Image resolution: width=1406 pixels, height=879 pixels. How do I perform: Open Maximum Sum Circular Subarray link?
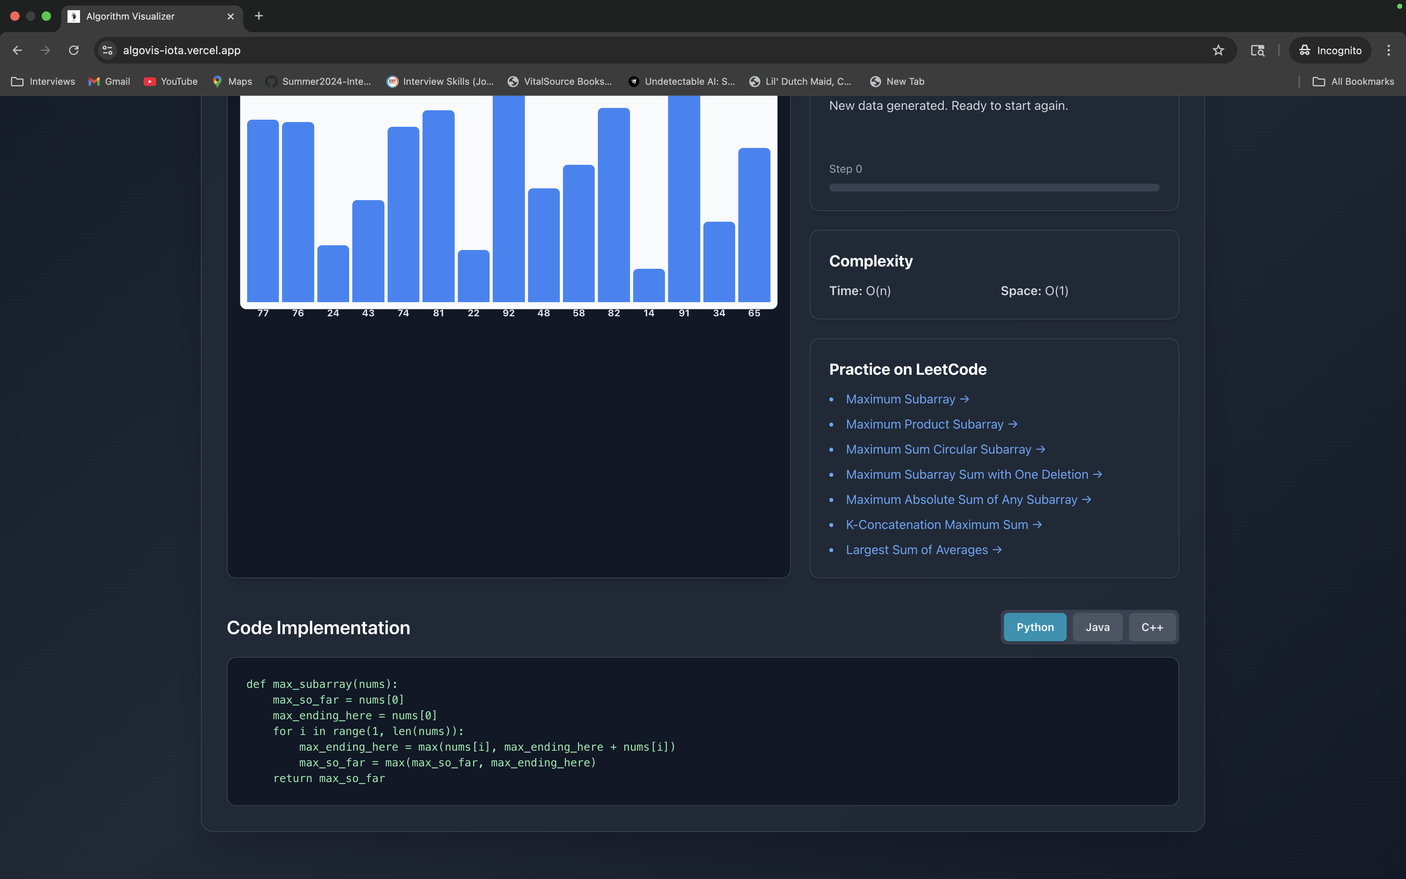click(x=945, y=449)
